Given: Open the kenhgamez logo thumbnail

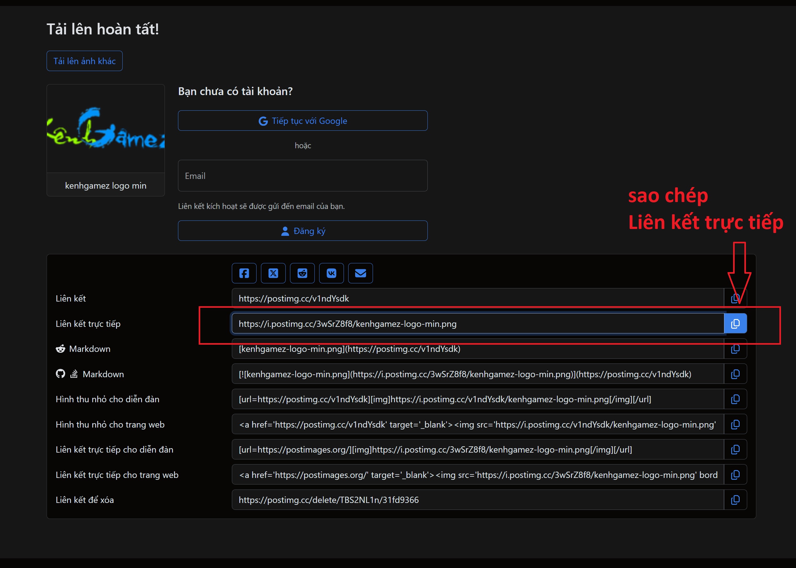Looking at the screenshot, I should pos(106,128).
